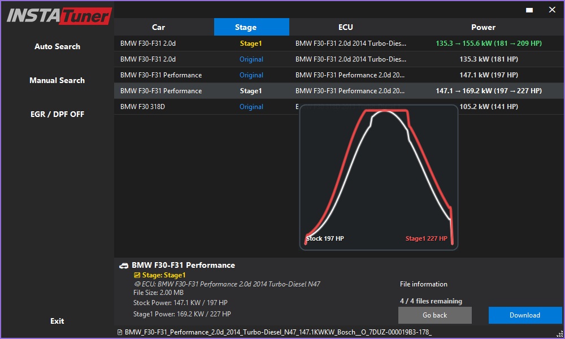565x339 pixels.
Task: Close the INSTA Tuner window
Action: click(552, 10)
